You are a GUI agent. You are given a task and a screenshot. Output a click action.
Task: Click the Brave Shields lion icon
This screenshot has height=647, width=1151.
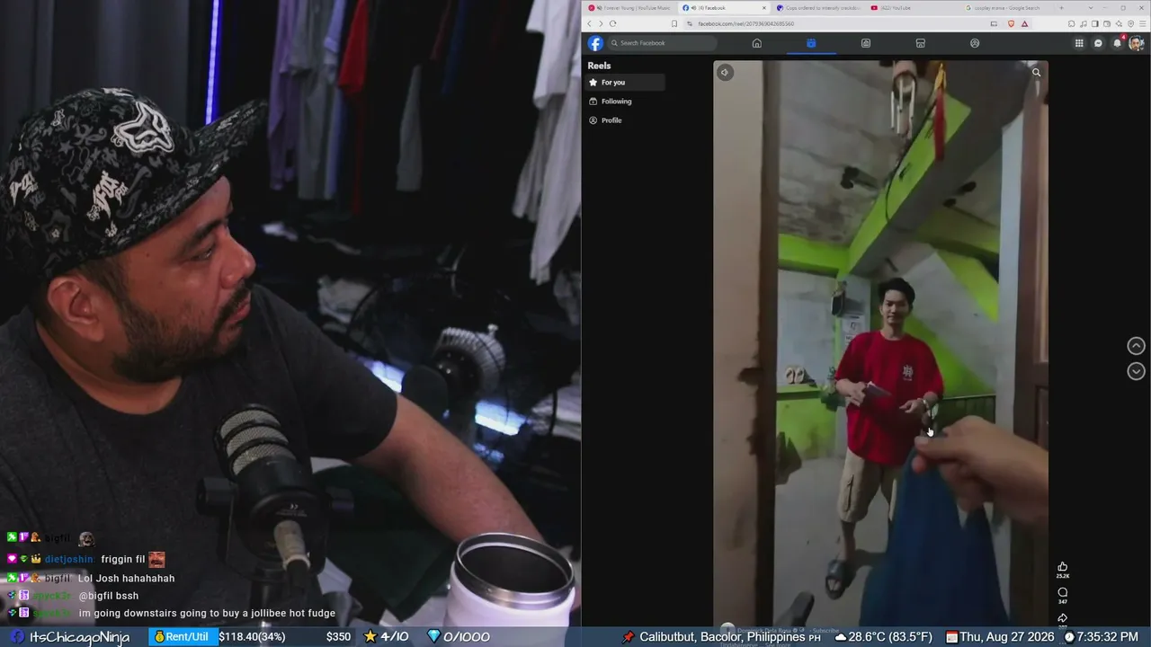tap(1011, 23)
